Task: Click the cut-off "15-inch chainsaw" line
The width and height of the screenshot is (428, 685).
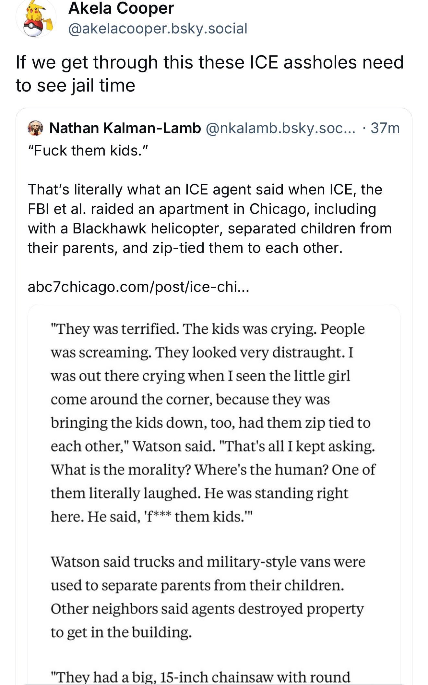Action: 200,677
